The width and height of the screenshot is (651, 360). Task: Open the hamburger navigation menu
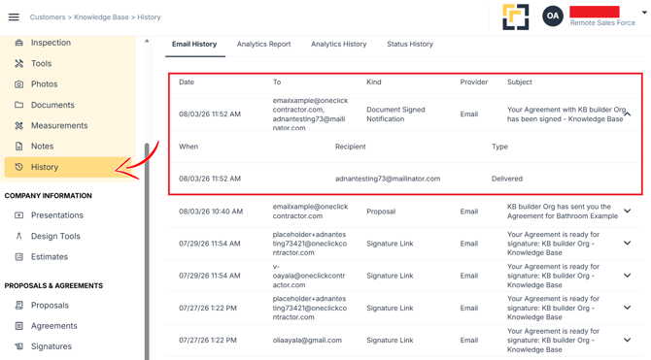point(14,17)
